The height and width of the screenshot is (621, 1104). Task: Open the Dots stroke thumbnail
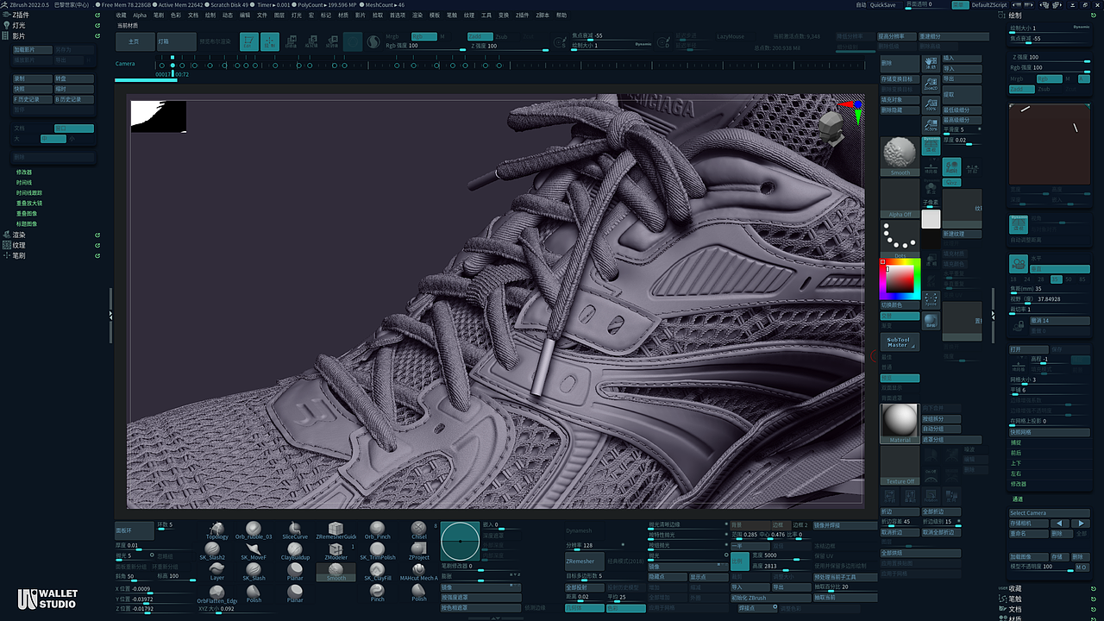click(x=900, y=239)
